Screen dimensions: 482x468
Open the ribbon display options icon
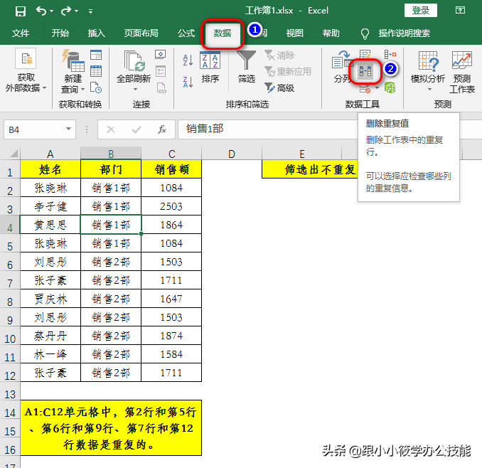point(460,11)
